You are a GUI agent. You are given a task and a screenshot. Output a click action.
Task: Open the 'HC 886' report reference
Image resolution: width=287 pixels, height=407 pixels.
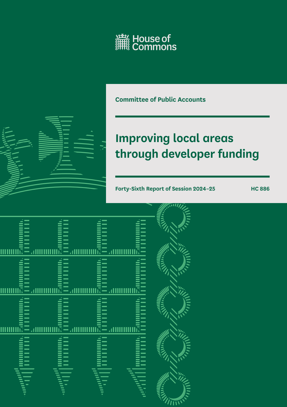tap(260, 189)
